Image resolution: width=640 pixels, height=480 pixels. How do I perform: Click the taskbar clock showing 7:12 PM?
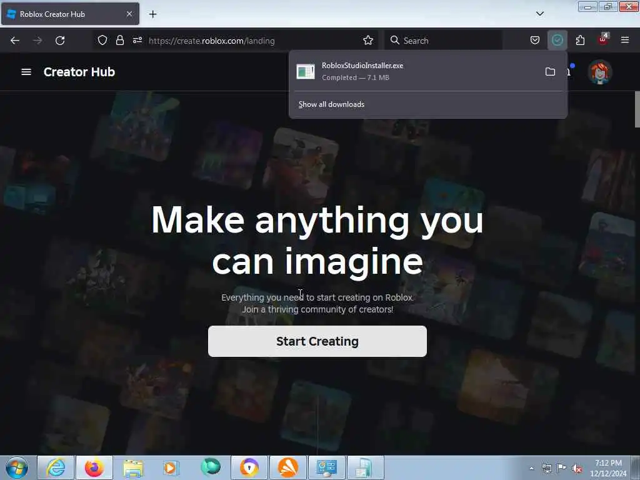pyautogui.click(x=608, y=468)
